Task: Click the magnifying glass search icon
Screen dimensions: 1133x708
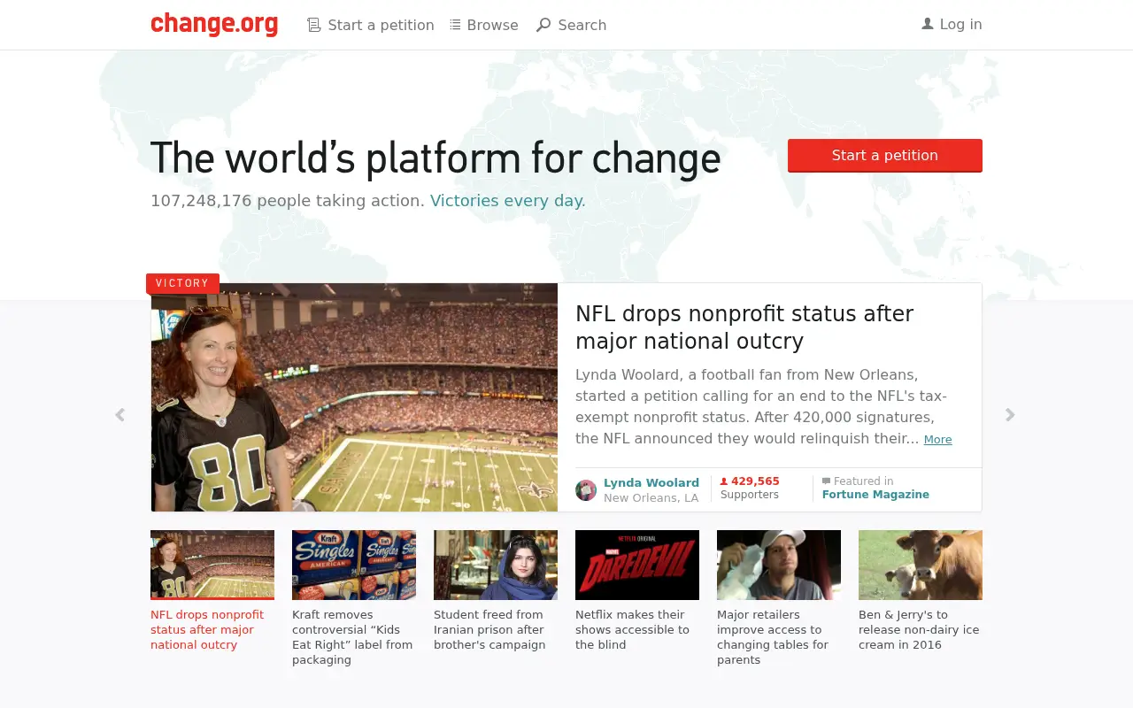Action: [543, 25]
